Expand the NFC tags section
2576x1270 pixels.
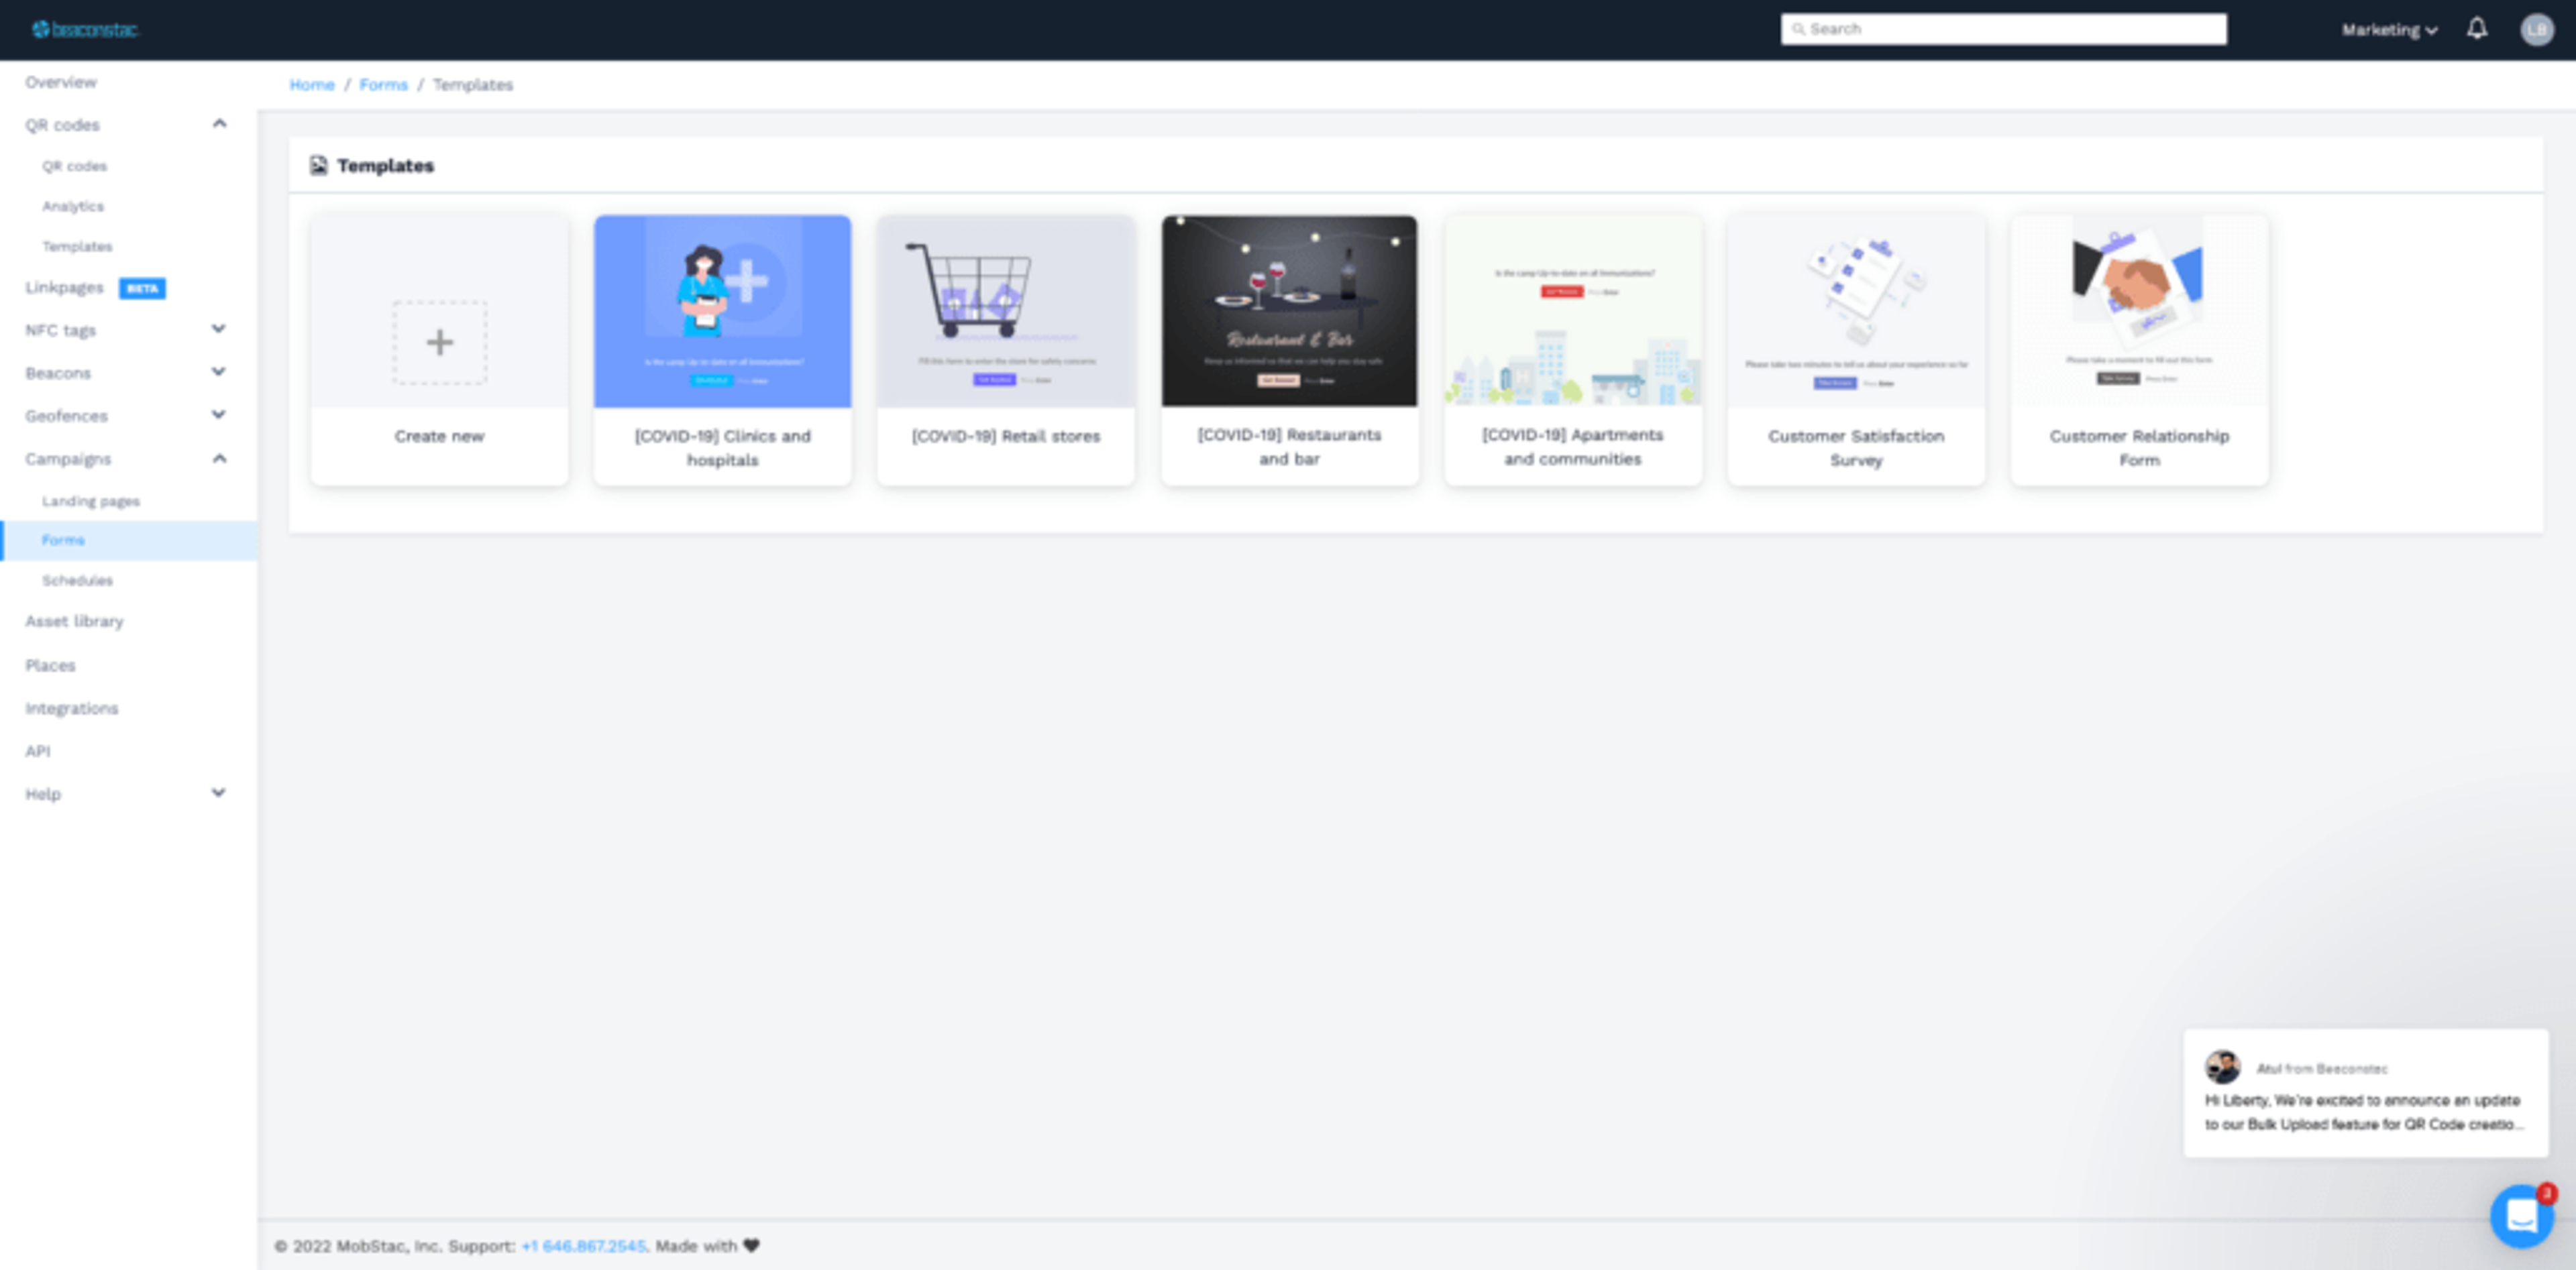(219, 329)
